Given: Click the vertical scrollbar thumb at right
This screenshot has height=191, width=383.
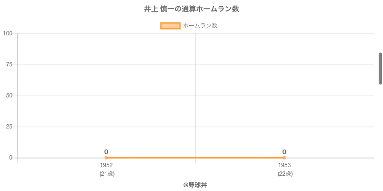Looking at the screenshot, I should 380,68.
